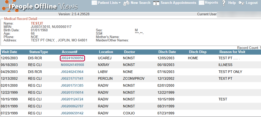The width and height of the screenshot is (261, 117).
Task: Click the Reports list icon
Action: tap(201, 3)
